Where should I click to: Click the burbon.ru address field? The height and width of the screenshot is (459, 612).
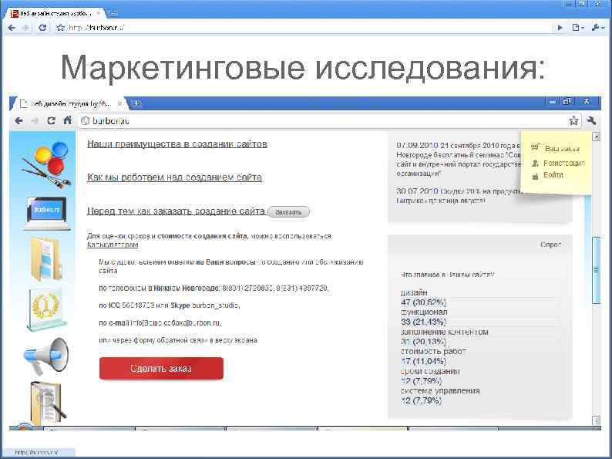tap(324, 121)
